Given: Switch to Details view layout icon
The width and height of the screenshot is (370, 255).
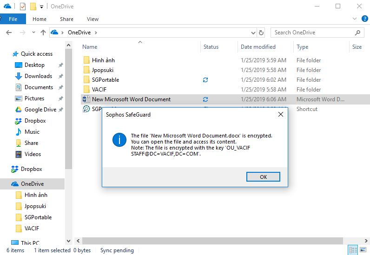Looking at the screenshot, I should [353, 250].
